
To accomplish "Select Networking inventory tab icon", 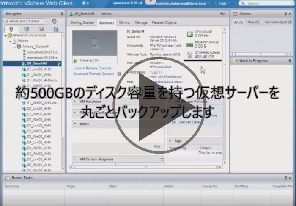I will 56,29.
